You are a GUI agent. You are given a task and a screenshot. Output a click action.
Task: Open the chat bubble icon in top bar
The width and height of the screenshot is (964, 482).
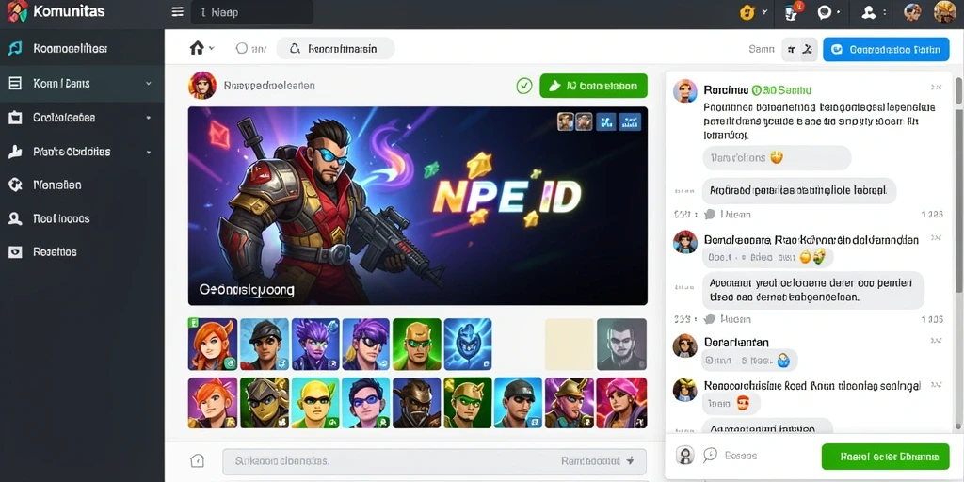pyautogui.click(x=825, y=11)
